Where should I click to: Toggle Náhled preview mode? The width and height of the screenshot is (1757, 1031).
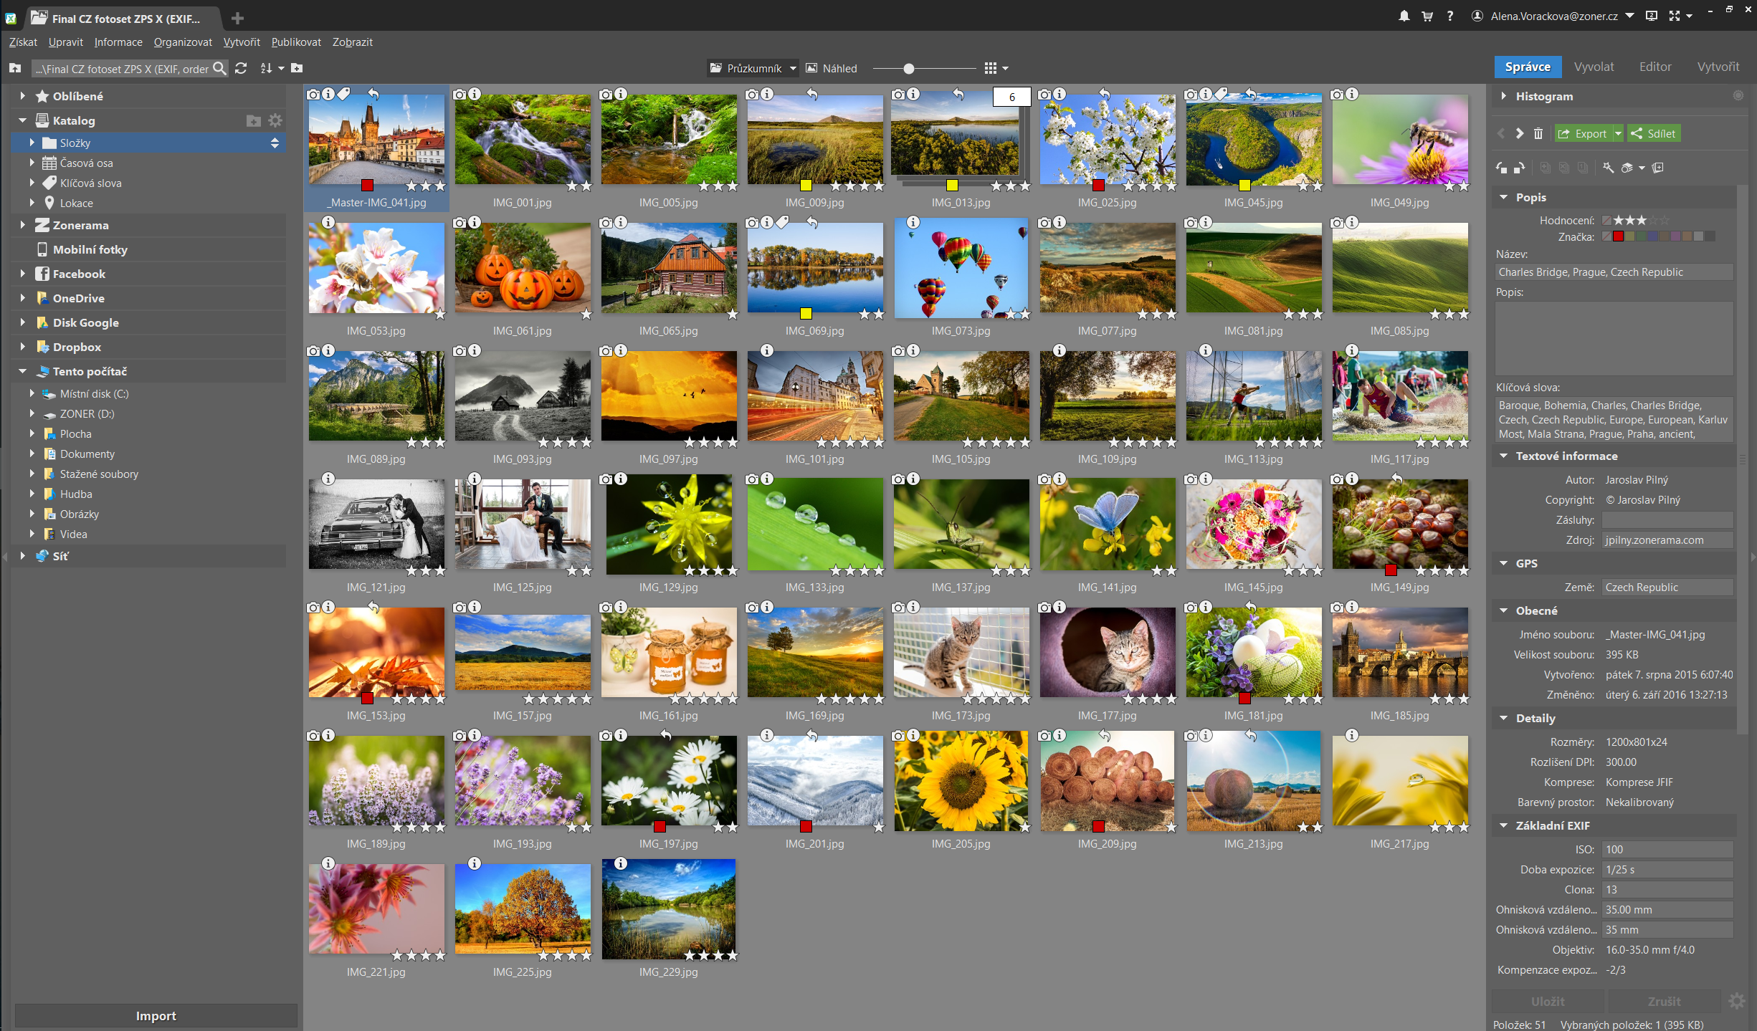(832, 68)
